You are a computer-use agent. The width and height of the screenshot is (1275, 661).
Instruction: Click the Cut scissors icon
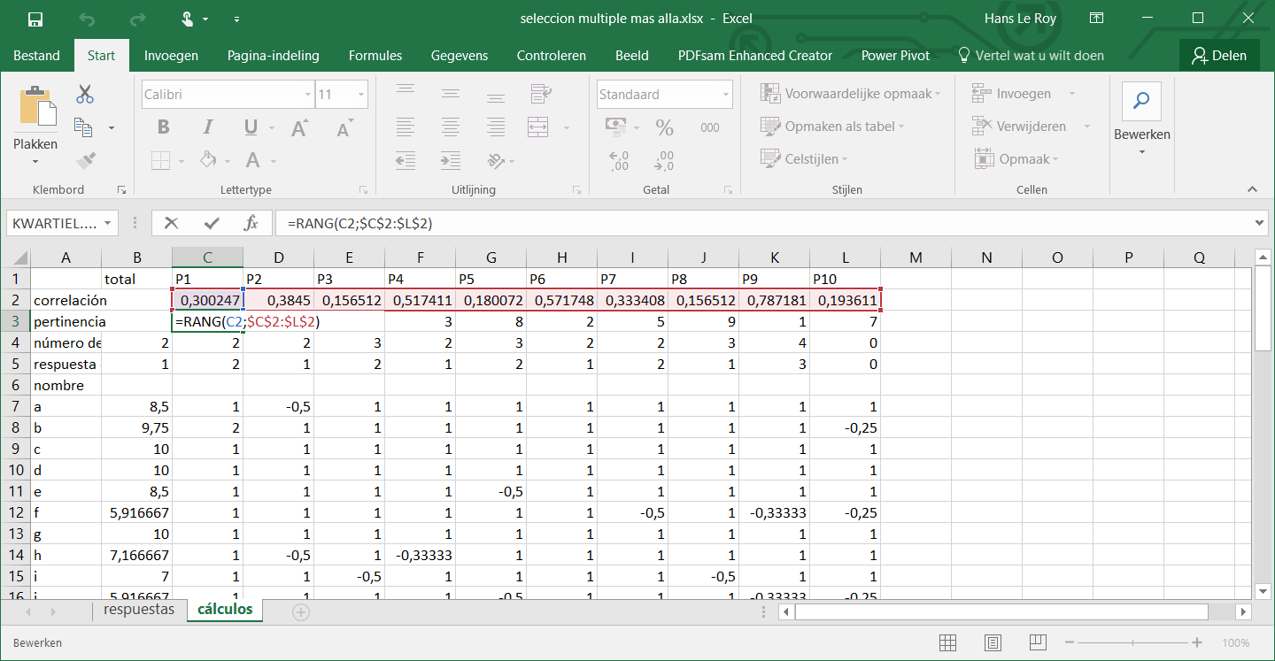click(x=85, y=94)
